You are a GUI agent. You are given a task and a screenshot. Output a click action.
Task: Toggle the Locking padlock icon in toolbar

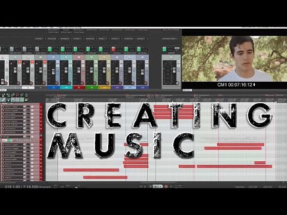tap(26, 100)
